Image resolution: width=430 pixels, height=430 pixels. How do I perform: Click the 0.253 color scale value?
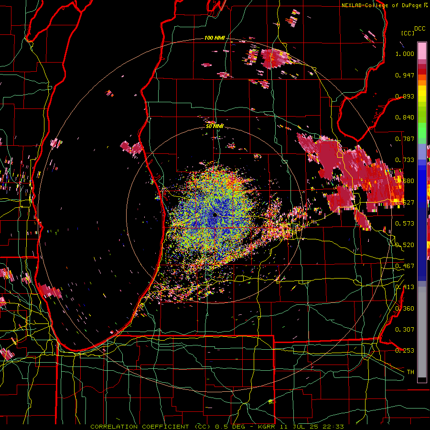[405, 351]
